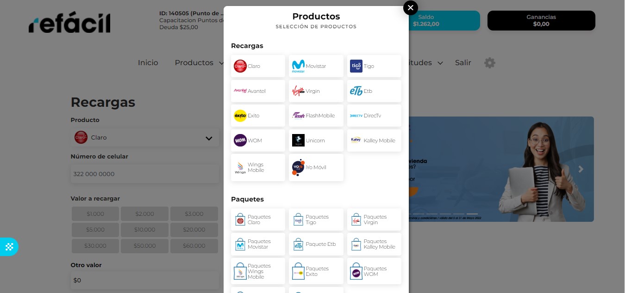Viewport: 625px width, 293px height.
Task: Select the Movistar recarga tile
Action: (x=316, y=66)
